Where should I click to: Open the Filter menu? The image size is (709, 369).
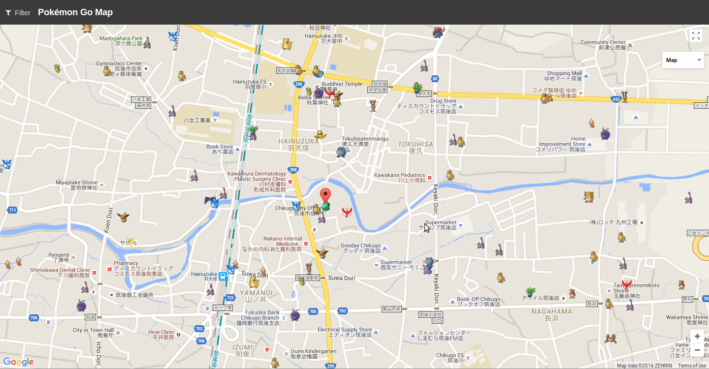click(x=18, y=13)
